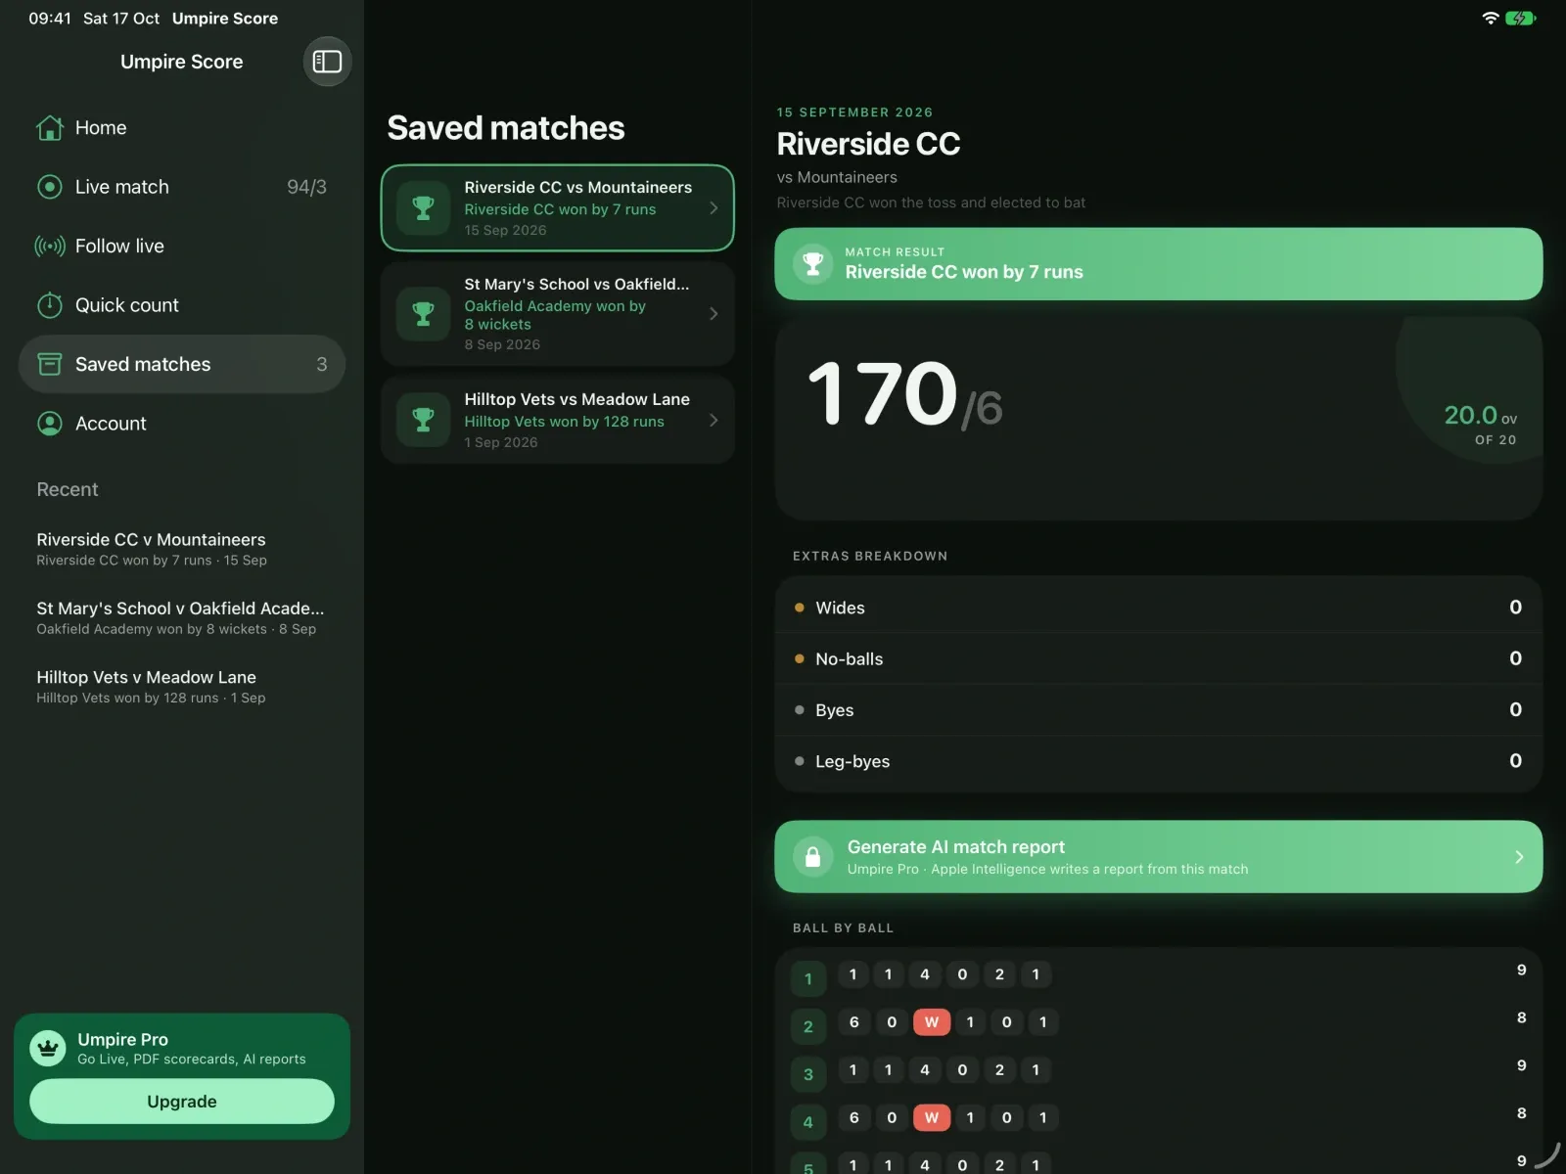Click the Wides extras row
The width and height of the screenshot is (1566, 1174).
point(1159,608)
